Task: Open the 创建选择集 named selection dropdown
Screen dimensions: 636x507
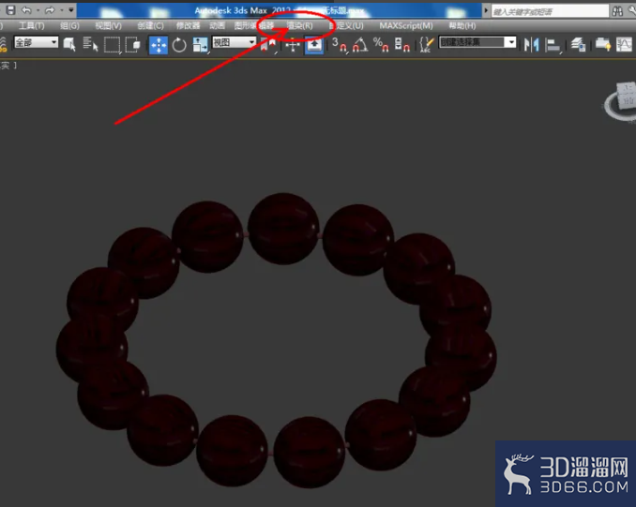Action: (477, 42)
